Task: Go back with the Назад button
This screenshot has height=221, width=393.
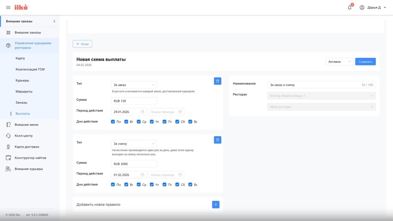Action: (x=83, y=44)
